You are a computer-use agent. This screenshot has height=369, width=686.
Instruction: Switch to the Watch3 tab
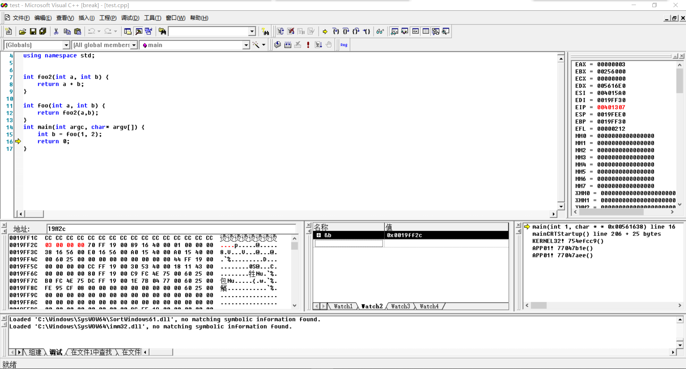(x=400, y=306)
